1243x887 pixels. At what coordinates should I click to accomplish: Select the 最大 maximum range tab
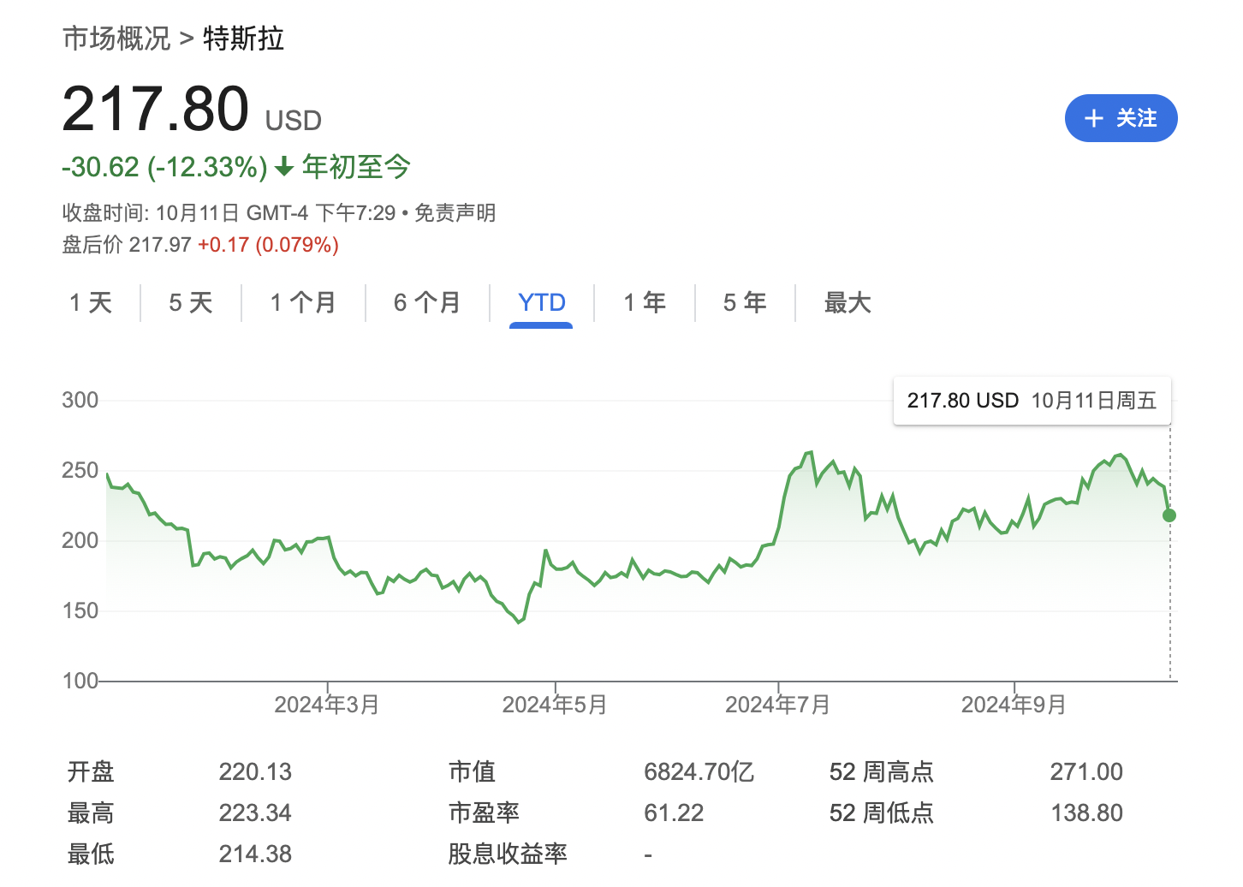(x=847, y=302)
